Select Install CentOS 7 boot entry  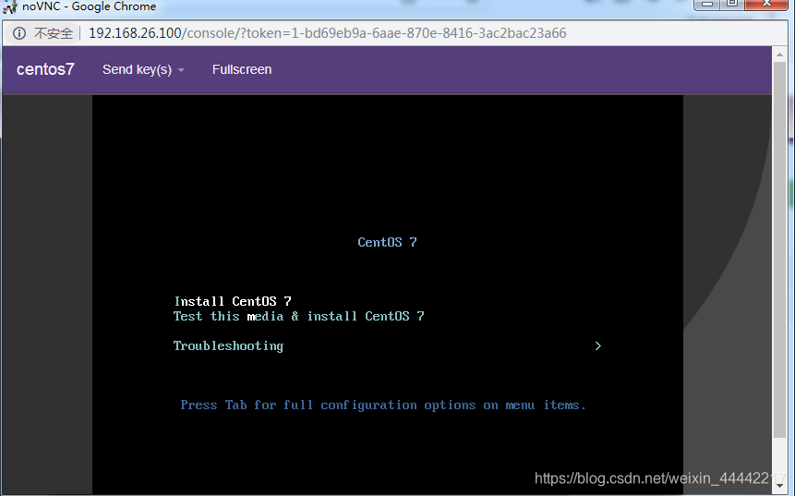233,301
